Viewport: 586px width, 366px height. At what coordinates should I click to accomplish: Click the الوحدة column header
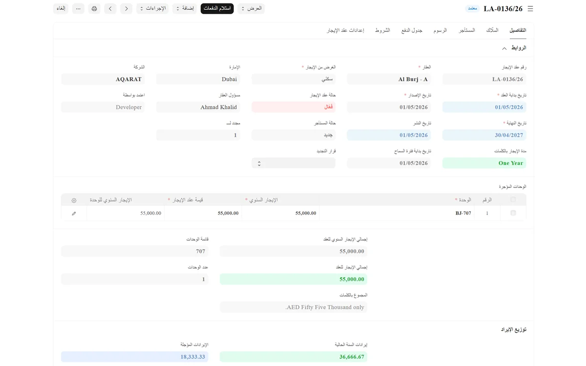click(x=397, y=200)
